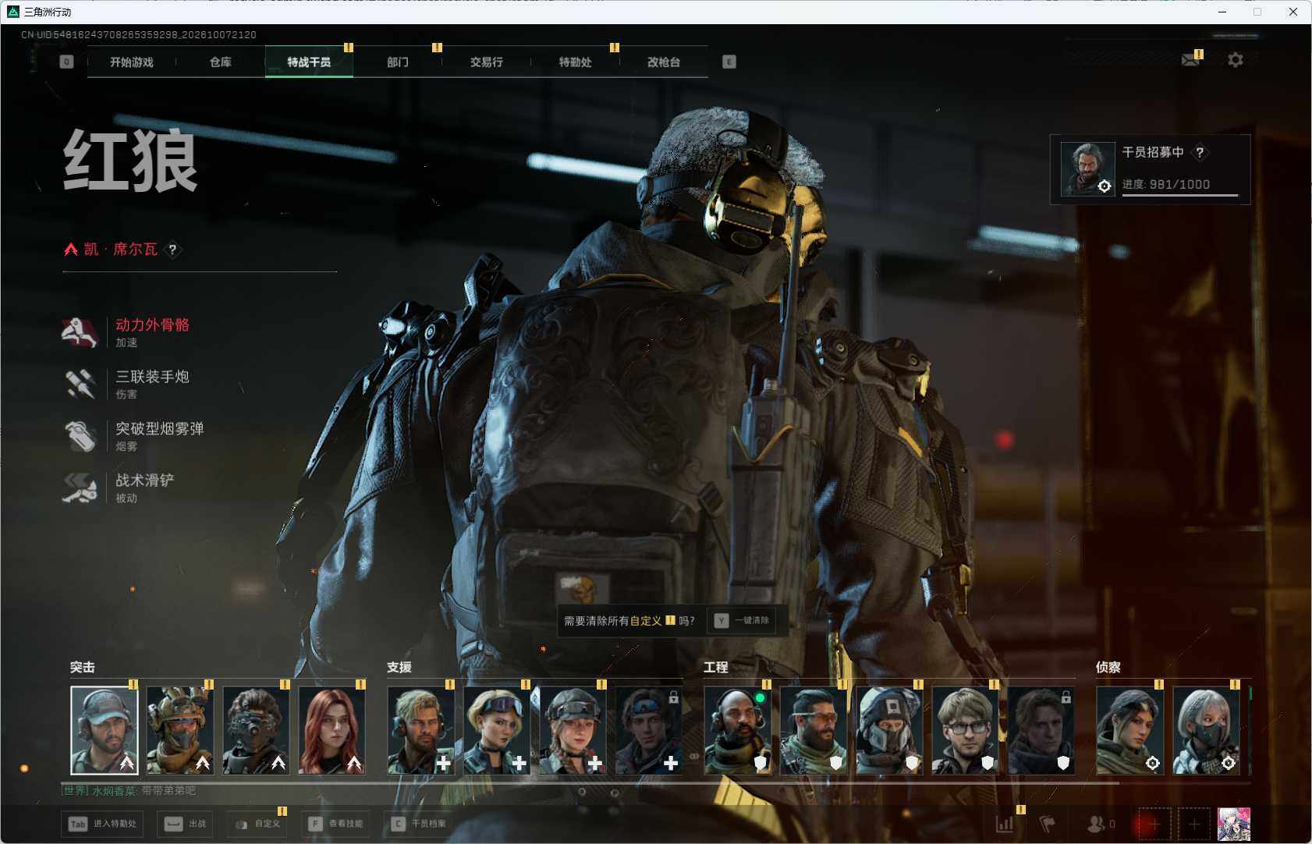Open the 部门 tab
The image size is (1312, 844).
398,62
